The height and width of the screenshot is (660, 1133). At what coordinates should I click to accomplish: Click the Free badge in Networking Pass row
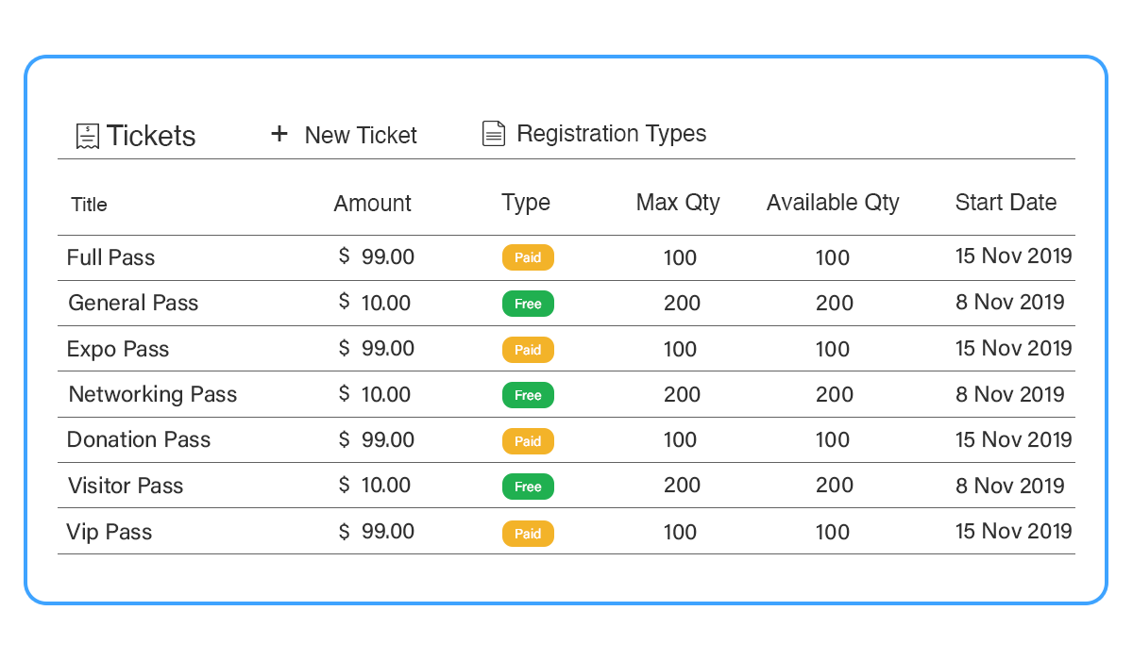(x=528, y=395)
